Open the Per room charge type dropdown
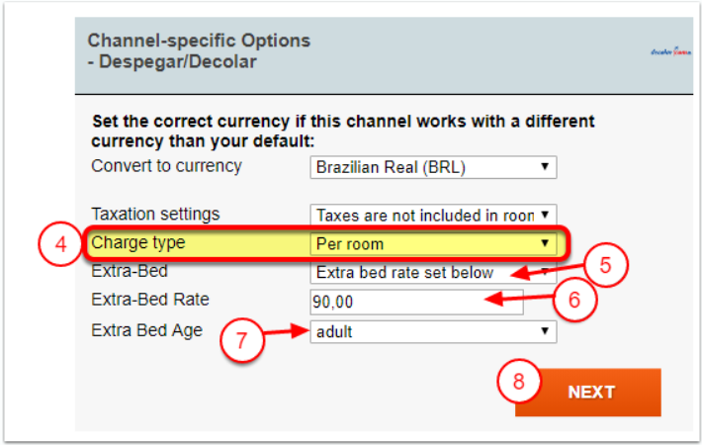The image size is (702, 445). pos(433,243)
